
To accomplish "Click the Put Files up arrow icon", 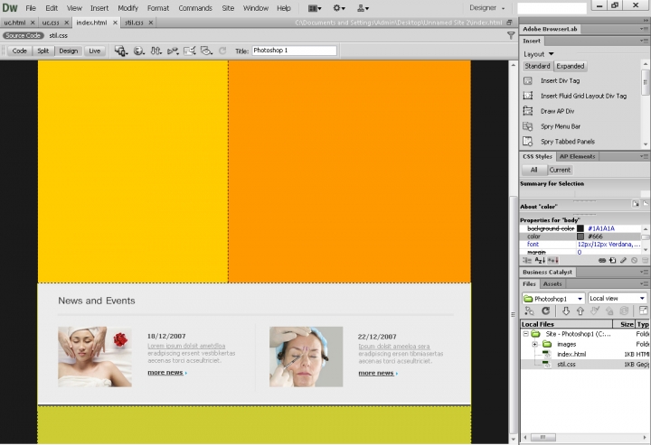I will 580,311.
